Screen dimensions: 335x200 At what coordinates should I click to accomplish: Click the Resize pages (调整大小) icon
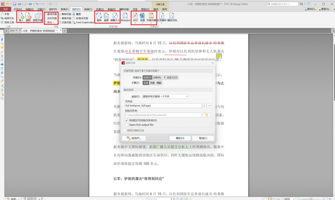pyautogui.click(x=115, y=17)
